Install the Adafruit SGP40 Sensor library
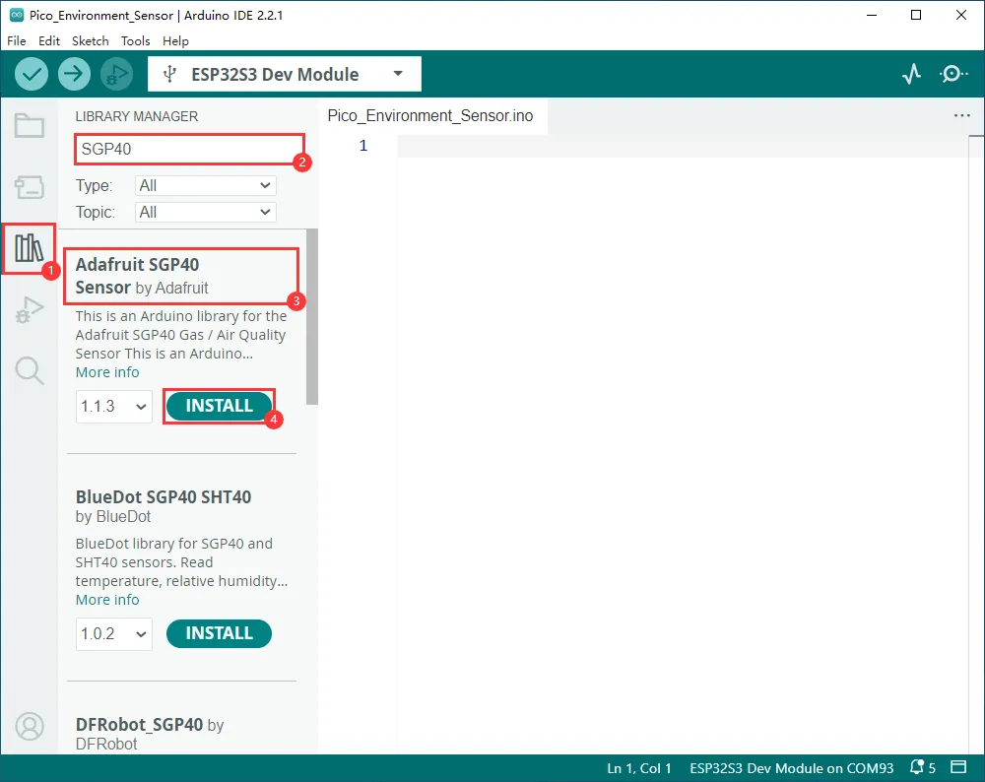 (x=219, y=406)
